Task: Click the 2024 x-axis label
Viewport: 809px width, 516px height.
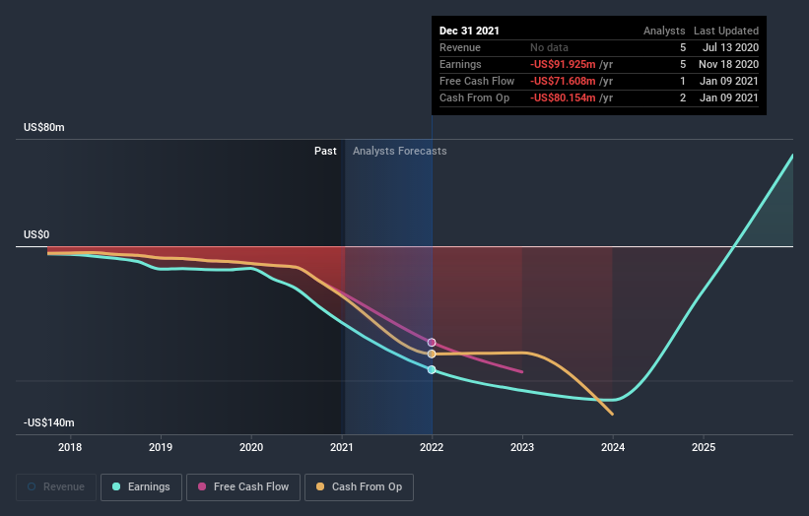Action: point(613,447)
